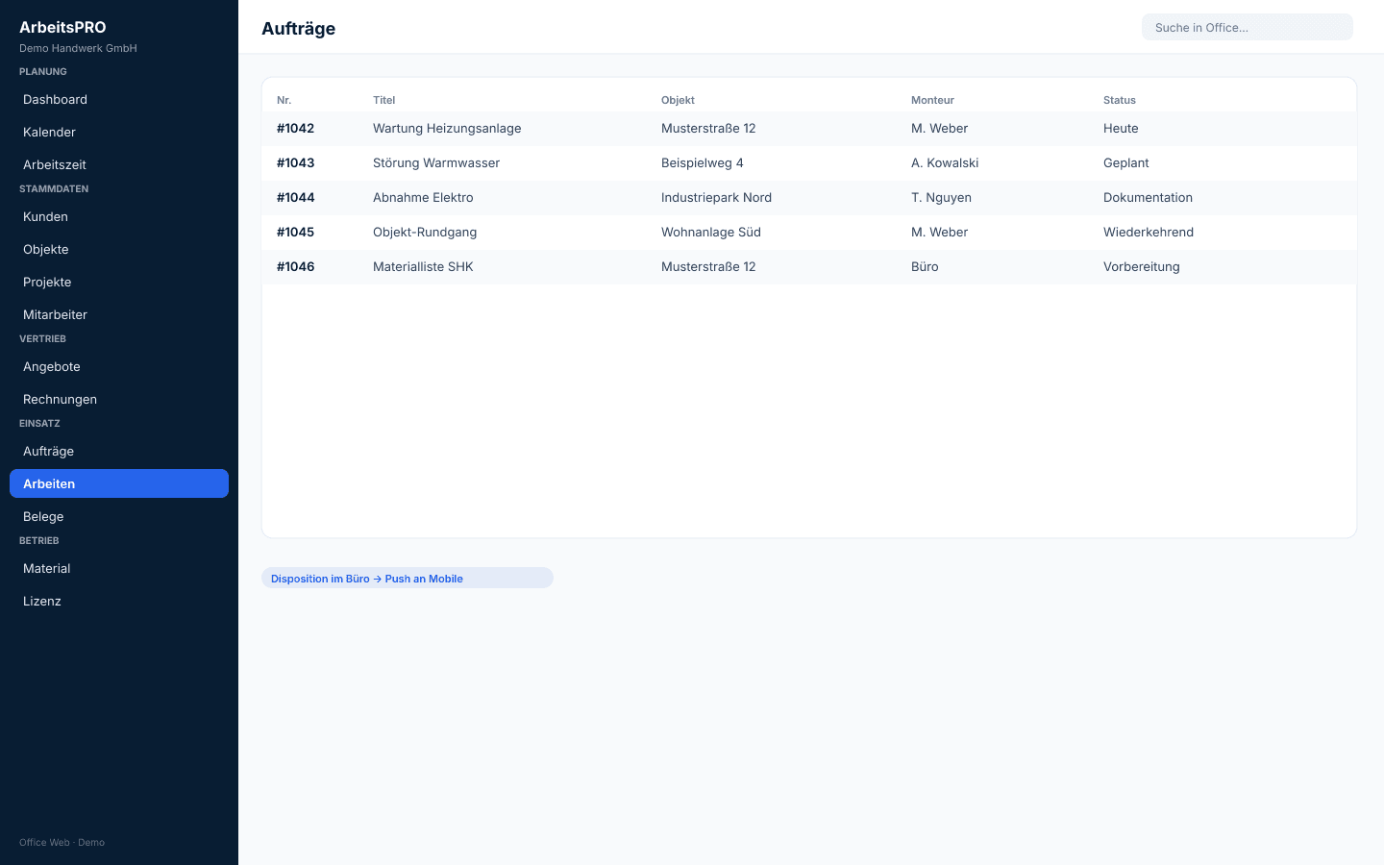Click the Suche in Office search field
The width and height of the screenshot is (1384, 865).
point(1248,27)
